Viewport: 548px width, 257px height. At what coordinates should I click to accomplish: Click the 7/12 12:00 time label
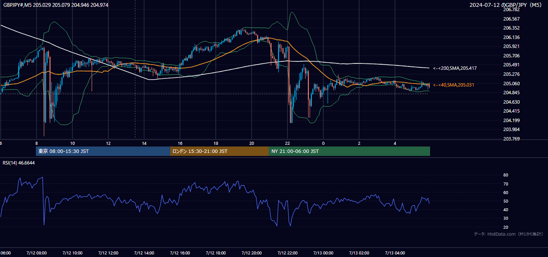[x=108, y=253]
